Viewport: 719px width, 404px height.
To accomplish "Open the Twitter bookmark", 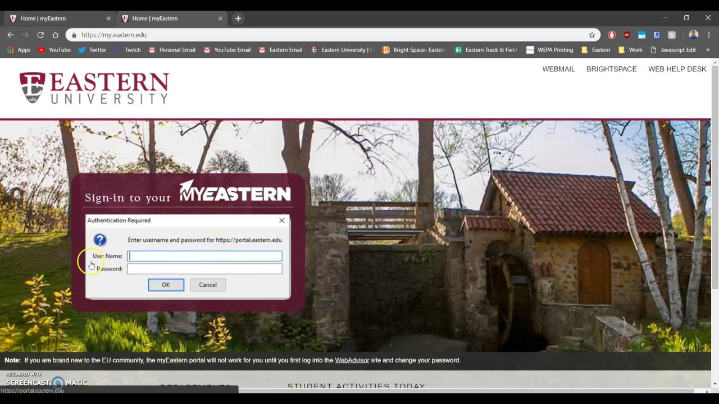I will click(x=92, y=50).
